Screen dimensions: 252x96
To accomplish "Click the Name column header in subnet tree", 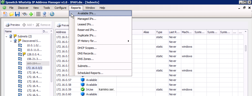I will click(23, 32).
